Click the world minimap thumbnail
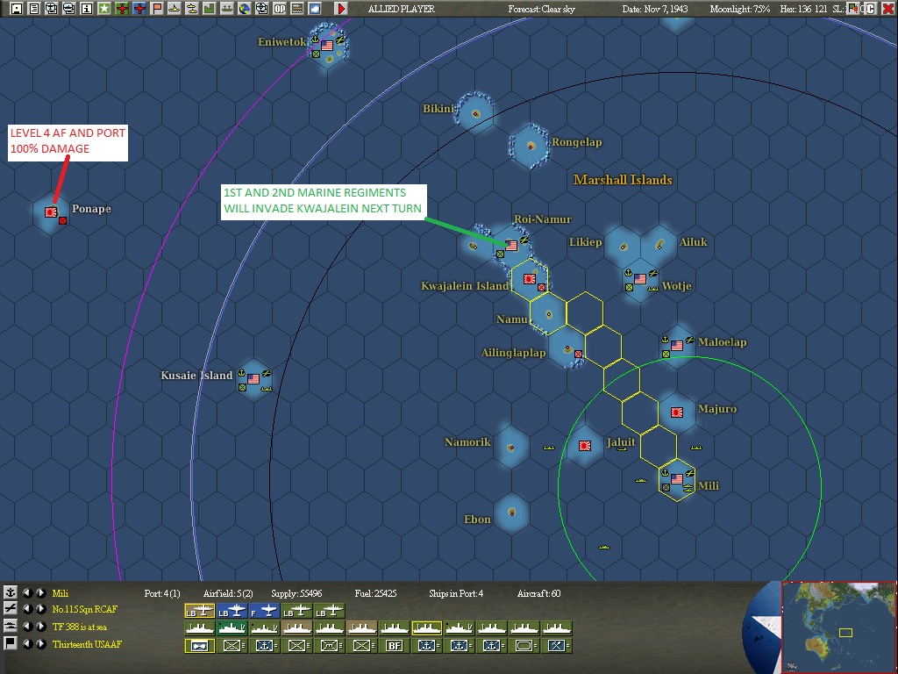The height and width of the screenshot is (674, 898). [x=838, y=627]
